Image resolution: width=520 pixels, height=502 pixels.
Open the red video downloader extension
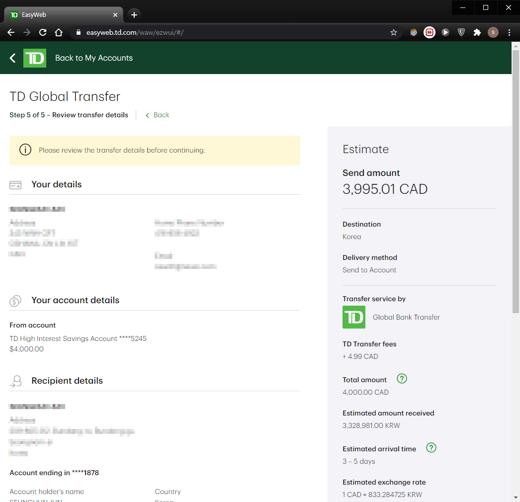(x=430, y=32)
